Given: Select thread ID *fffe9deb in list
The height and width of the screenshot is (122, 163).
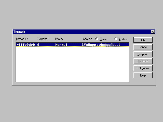Looking at the screenshot, I should click(25, 45).
